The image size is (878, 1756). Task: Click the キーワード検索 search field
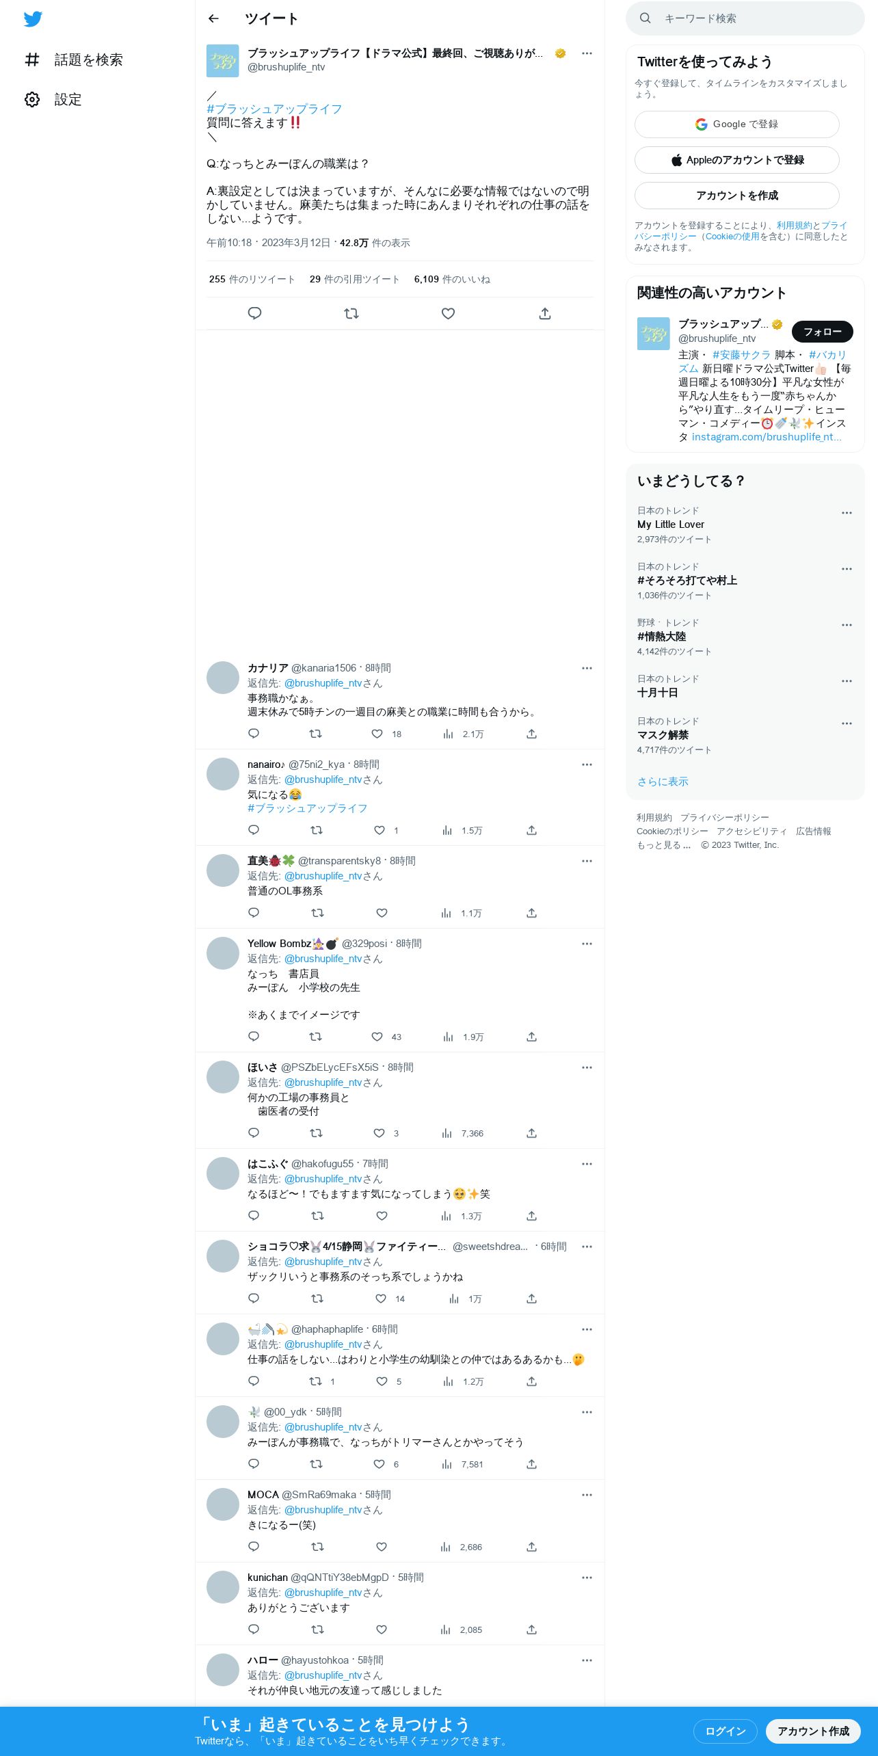[x=745, y=18]
